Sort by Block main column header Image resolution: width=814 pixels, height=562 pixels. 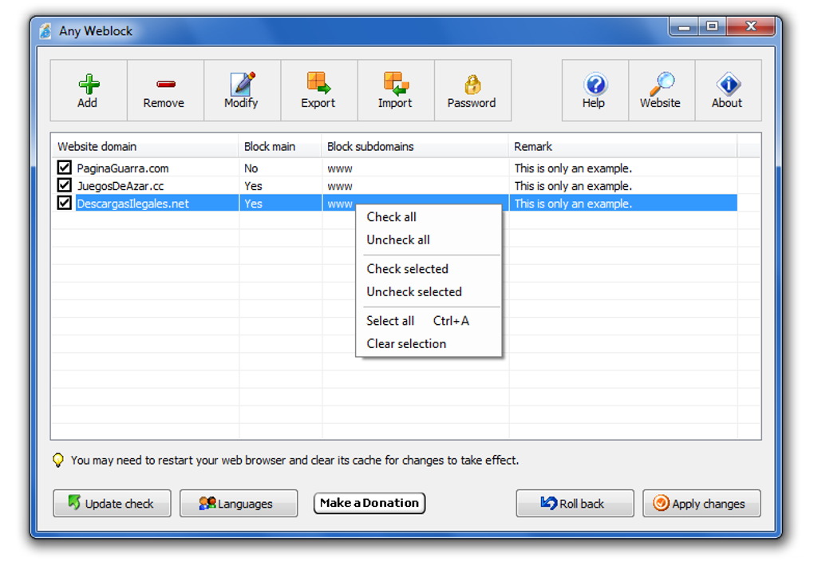click(280, 146)
